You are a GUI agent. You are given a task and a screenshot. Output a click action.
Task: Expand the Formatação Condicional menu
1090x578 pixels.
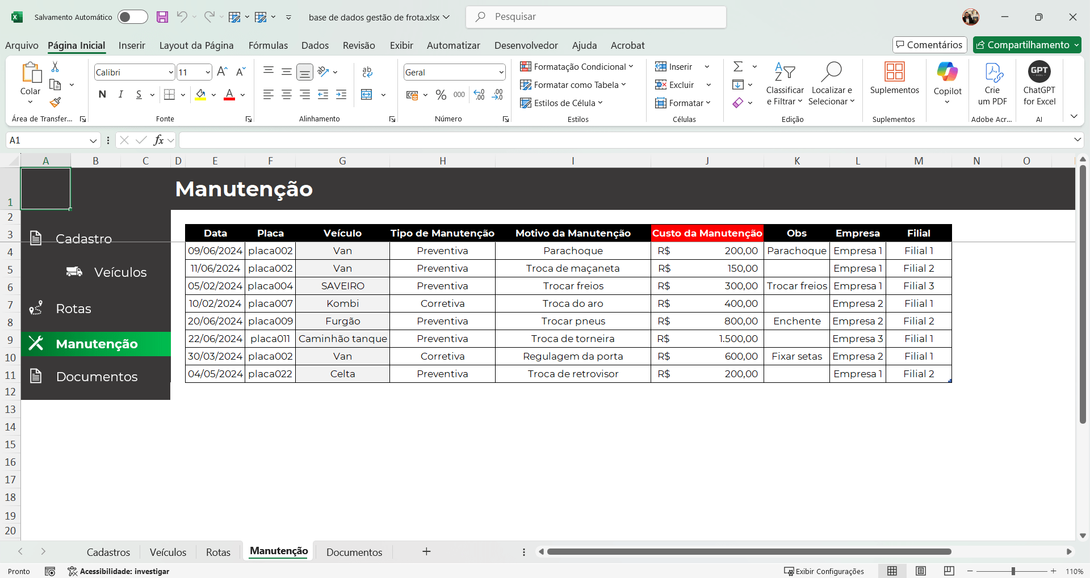577,66
